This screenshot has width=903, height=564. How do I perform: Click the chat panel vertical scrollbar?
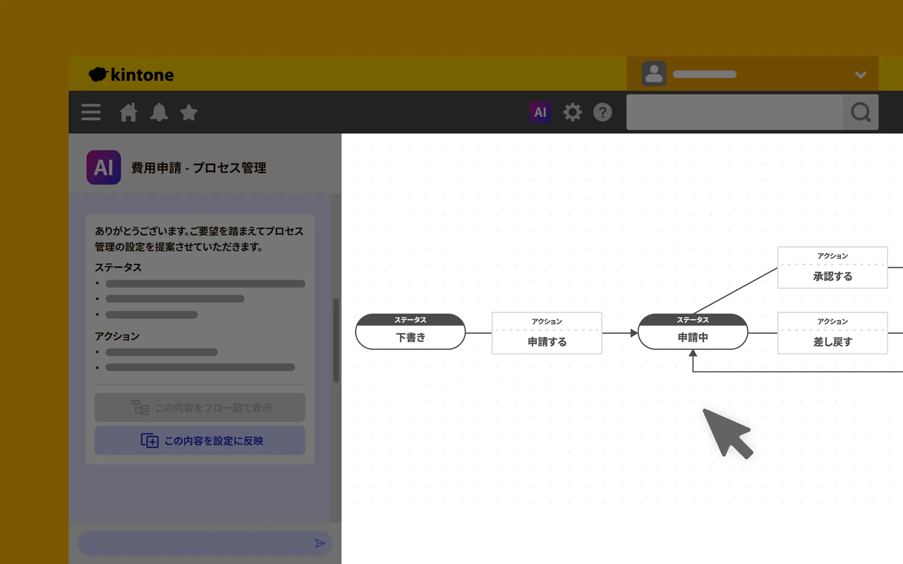336,340
